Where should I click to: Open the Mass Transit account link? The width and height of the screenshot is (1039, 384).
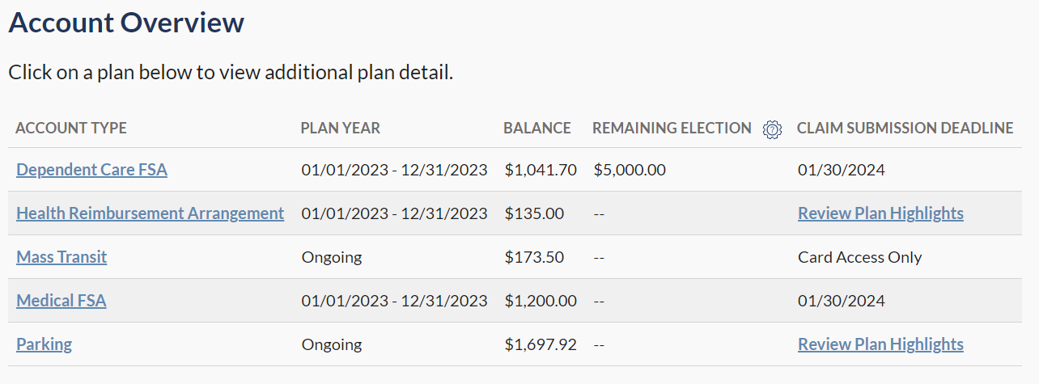(x=61, y=257)
